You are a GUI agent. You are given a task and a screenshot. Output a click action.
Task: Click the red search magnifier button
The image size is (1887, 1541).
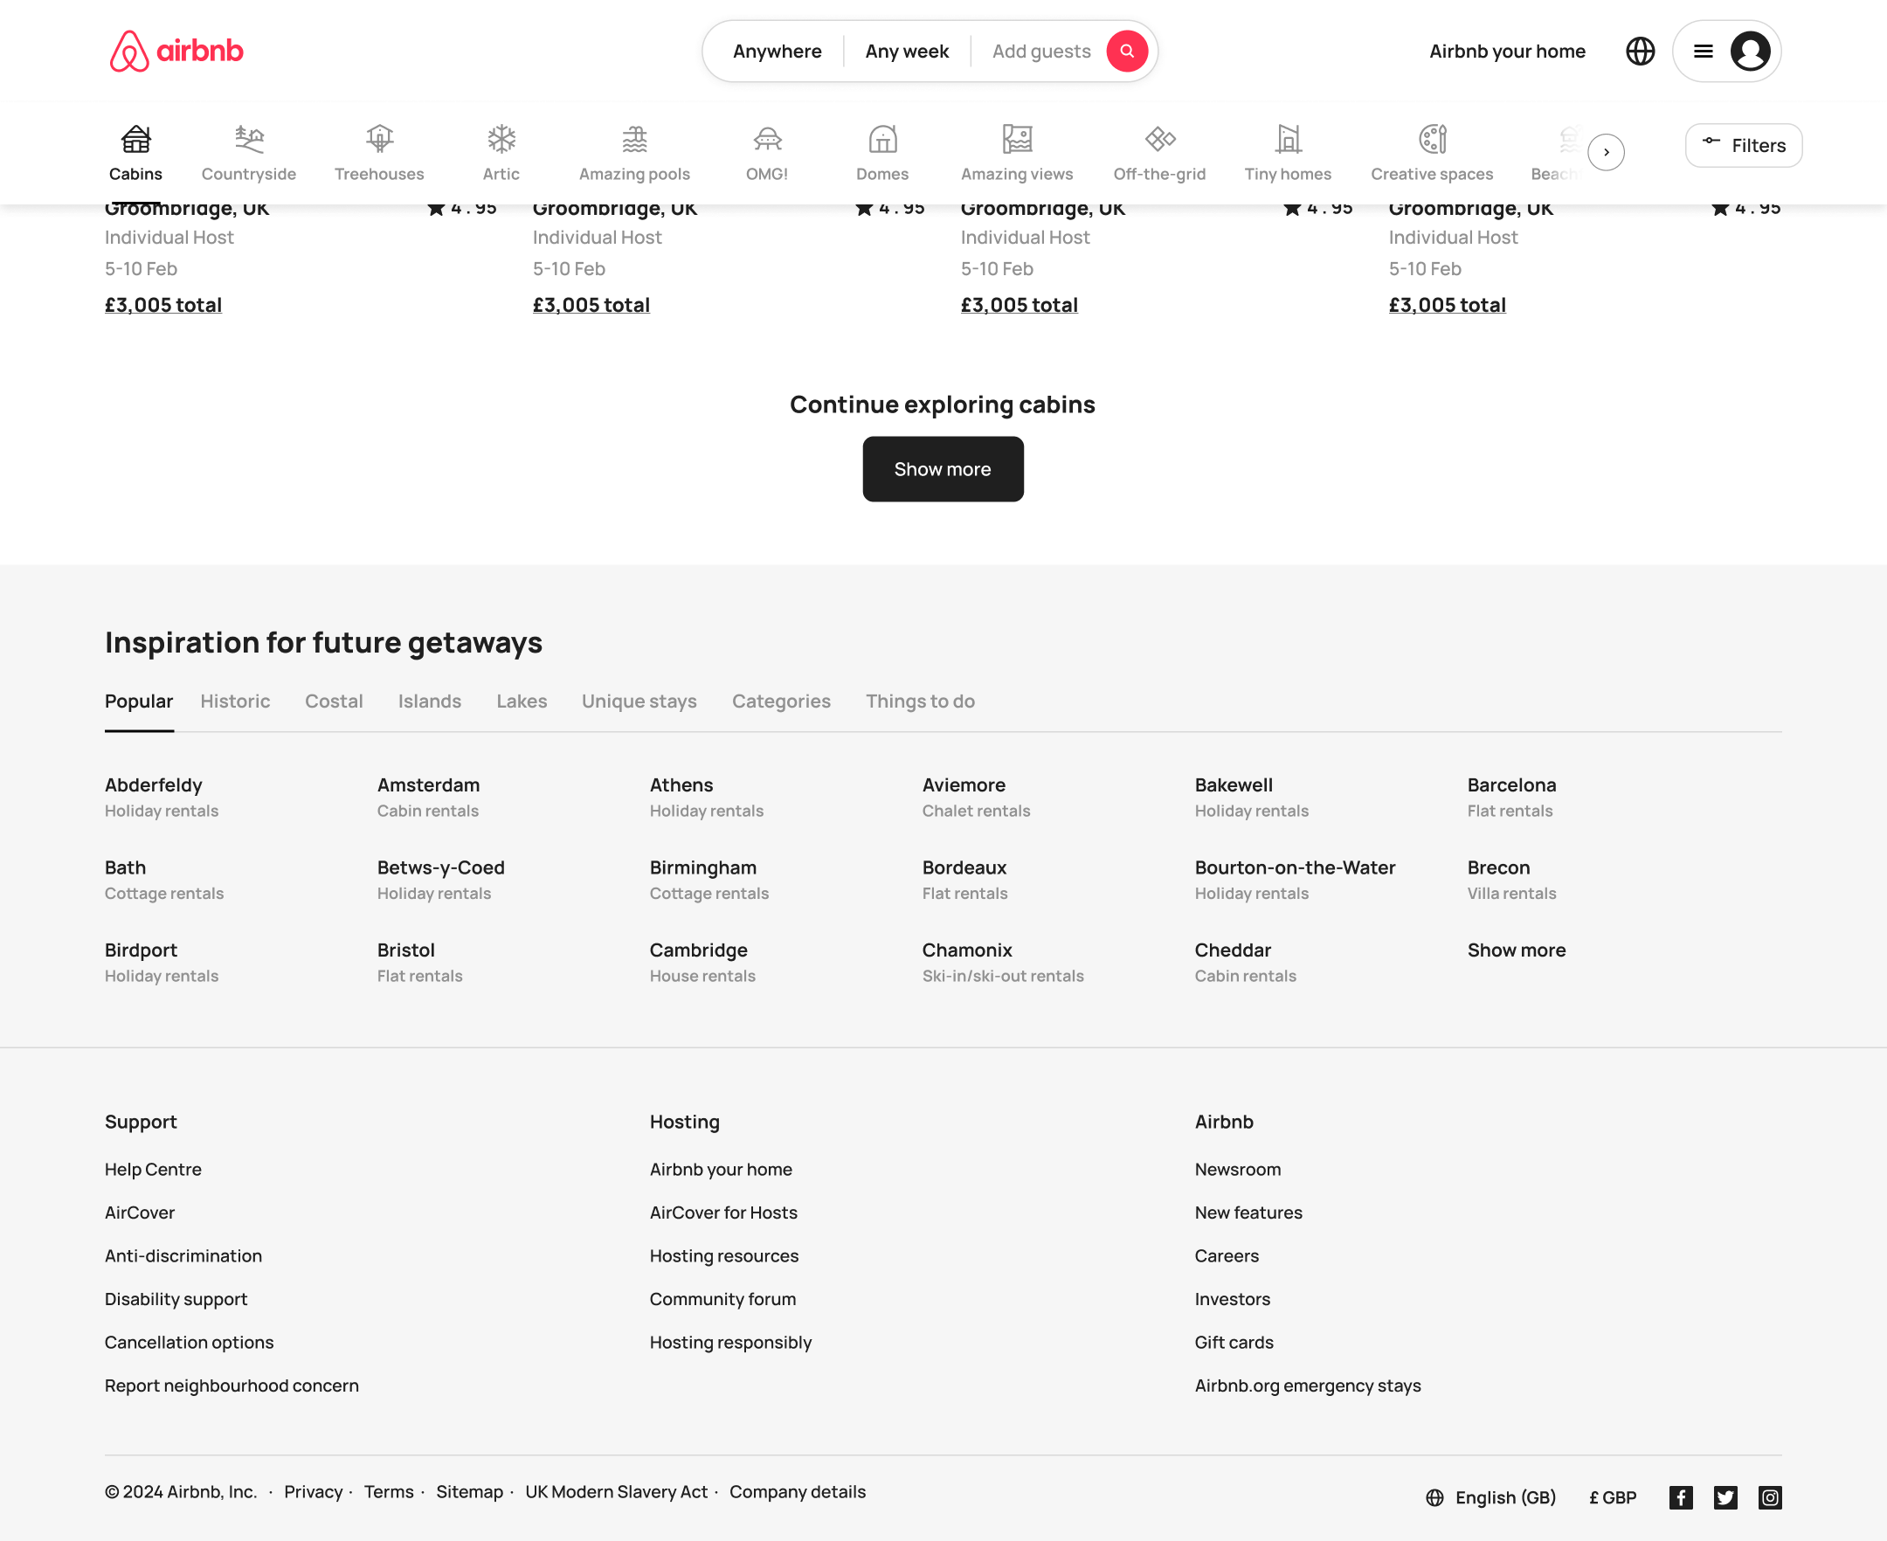click(1126, 52)
